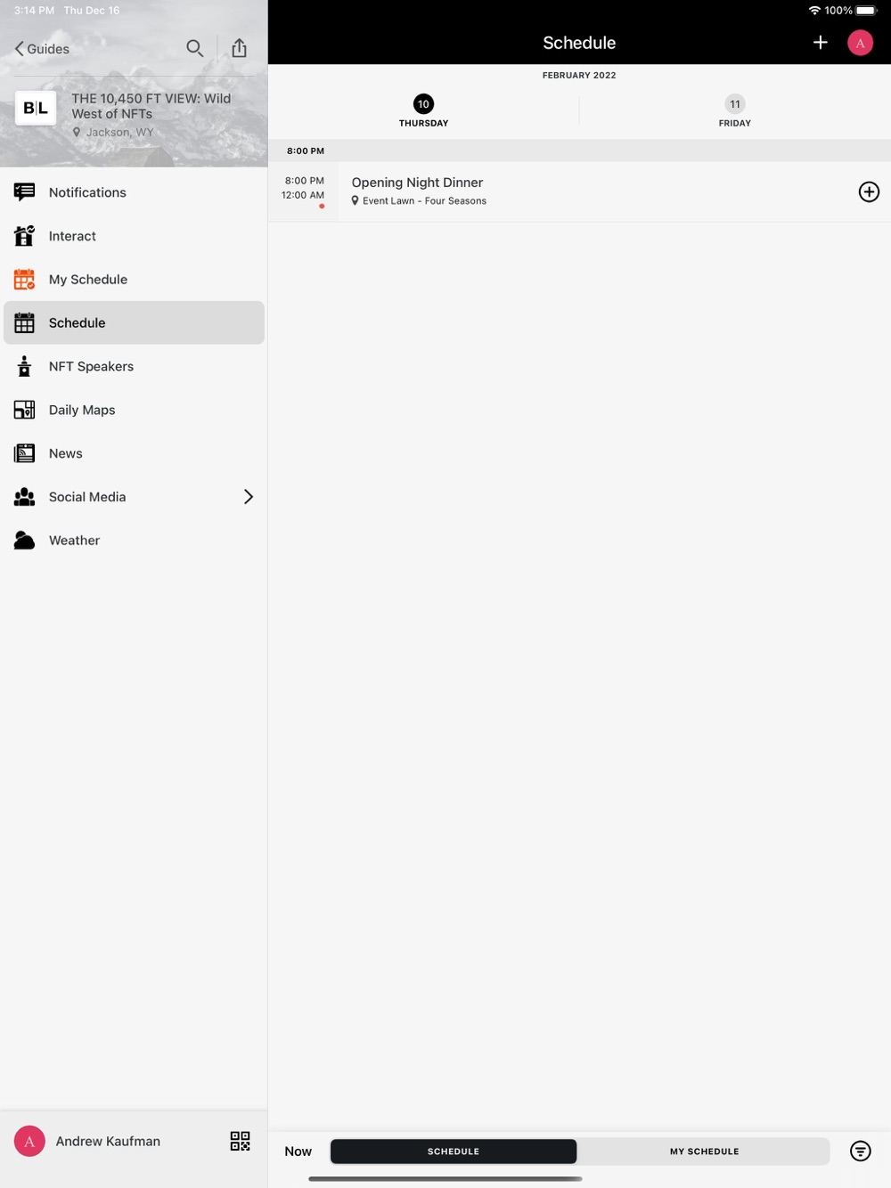Open the search magnifier icon
The height and width of the screenshot is (1188, 891).
[194, 48]
